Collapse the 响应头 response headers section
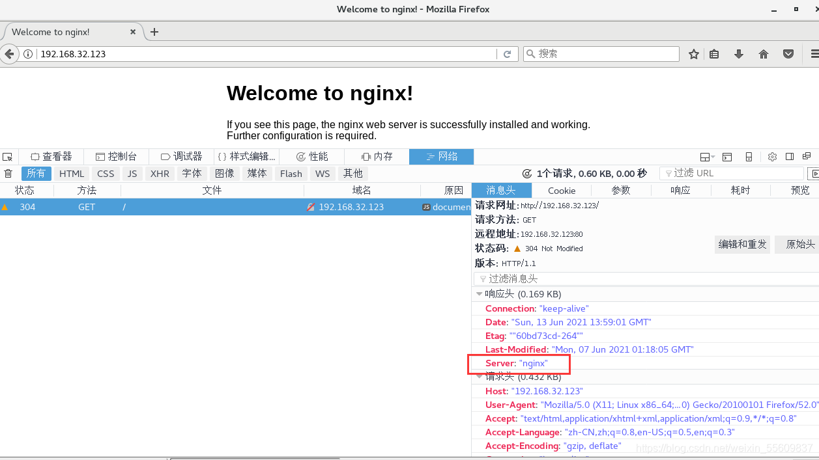Viewport: 819px width, 460px height. (x=480, y=294)
